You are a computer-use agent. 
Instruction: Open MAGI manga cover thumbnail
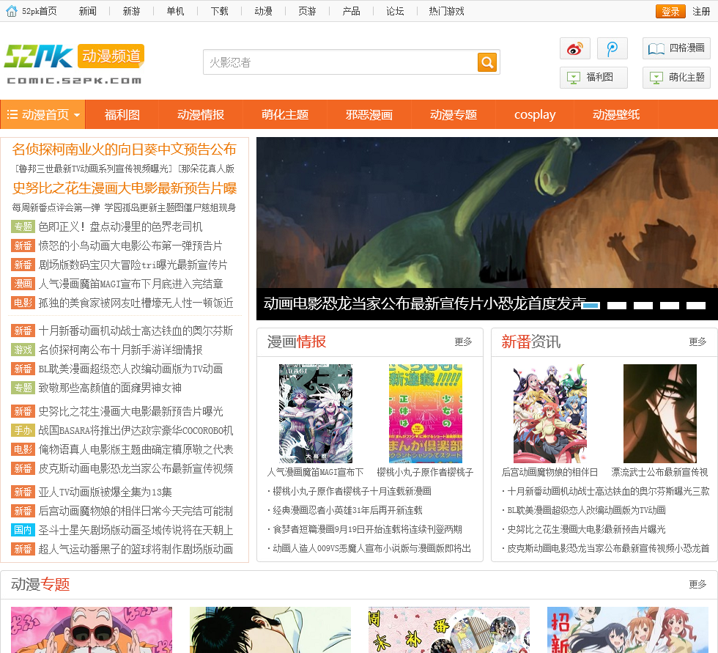tap(316, 413)
